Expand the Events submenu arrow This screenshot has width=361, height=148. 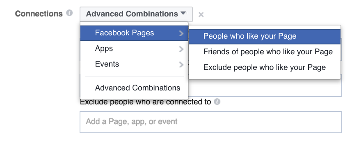(x=181, y=65)
